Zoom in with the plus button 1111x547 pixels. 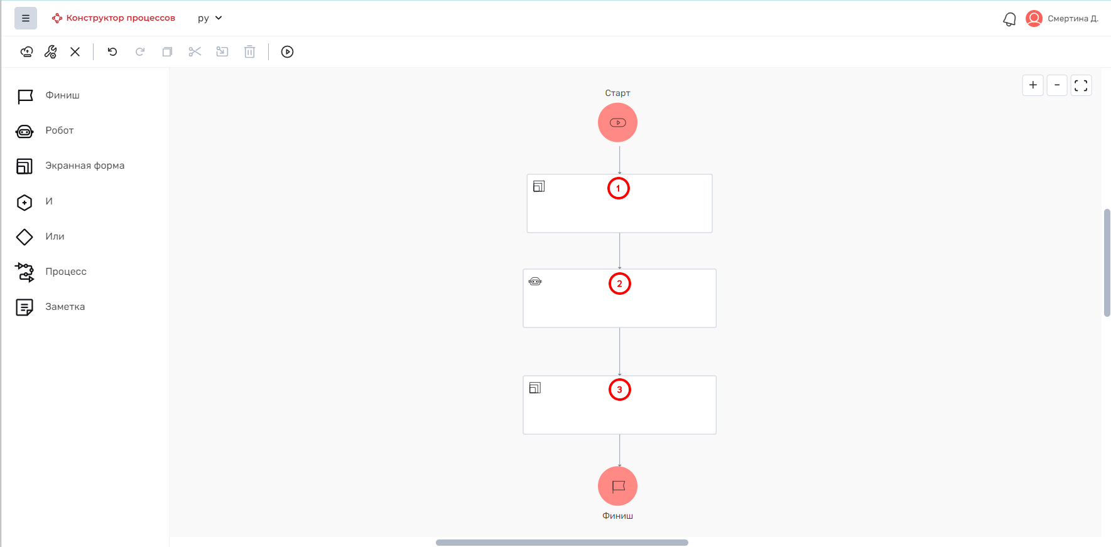pos(1033,85)
